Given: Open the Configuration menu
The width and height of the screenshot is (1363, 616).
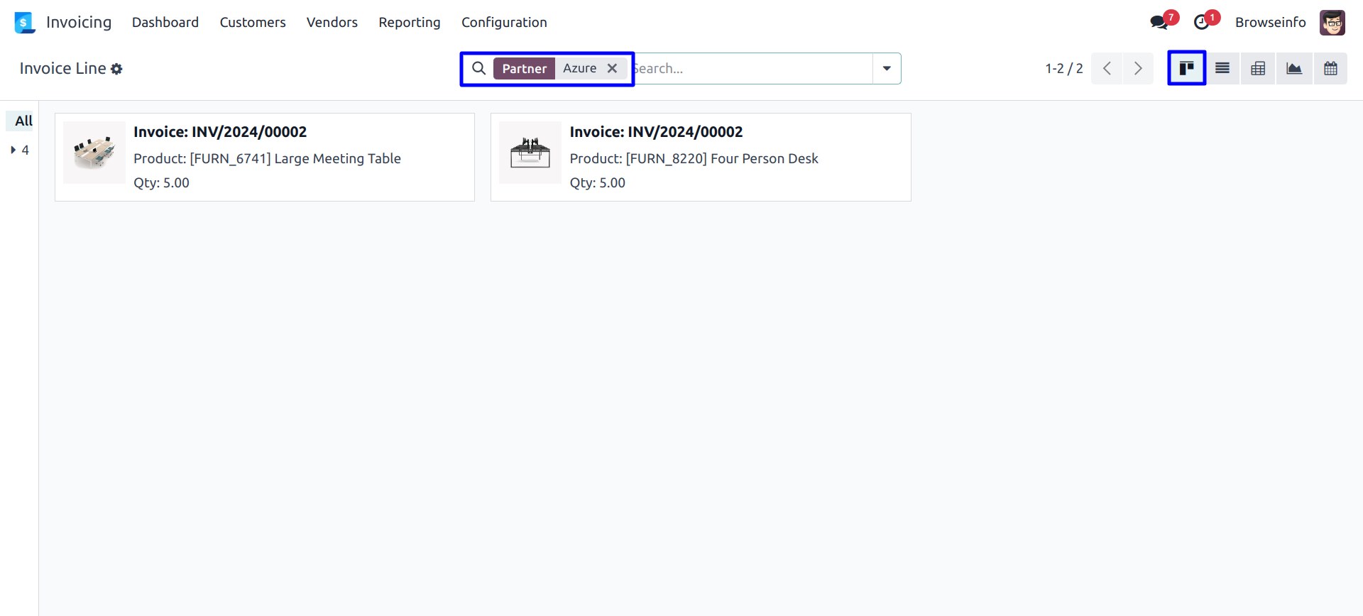Looking at the screenshot, I should [x=504, y=22].
